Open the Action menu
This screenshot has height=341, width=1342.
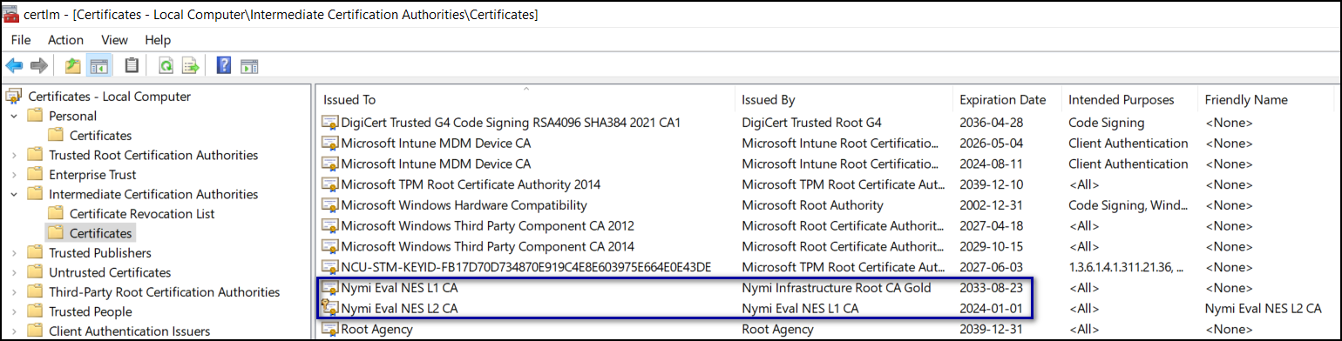click(66, 40)
